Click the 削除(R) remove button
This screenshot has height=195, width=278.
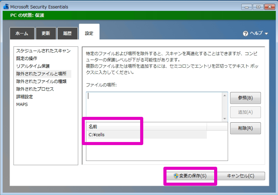[245, 128]
